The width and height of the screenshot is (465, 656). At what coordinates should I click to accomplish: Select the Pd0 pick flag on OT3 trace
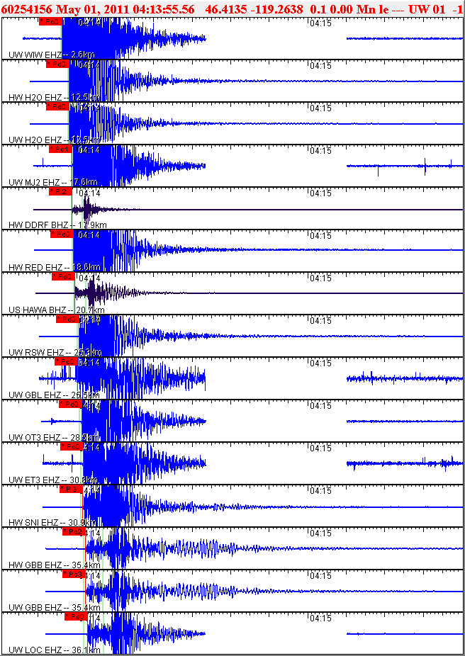click(x=70, y=404)
